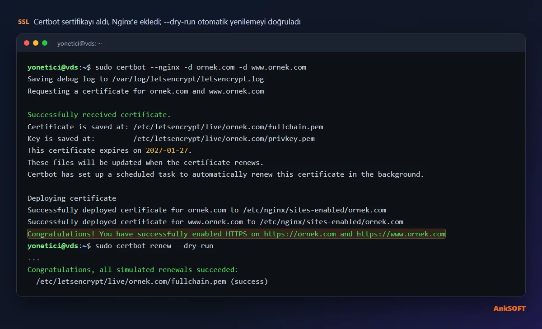This screenshot has width=542, height=329.
Task: Click the 'Certificate is saved at:' label
Action: [78, 127]
